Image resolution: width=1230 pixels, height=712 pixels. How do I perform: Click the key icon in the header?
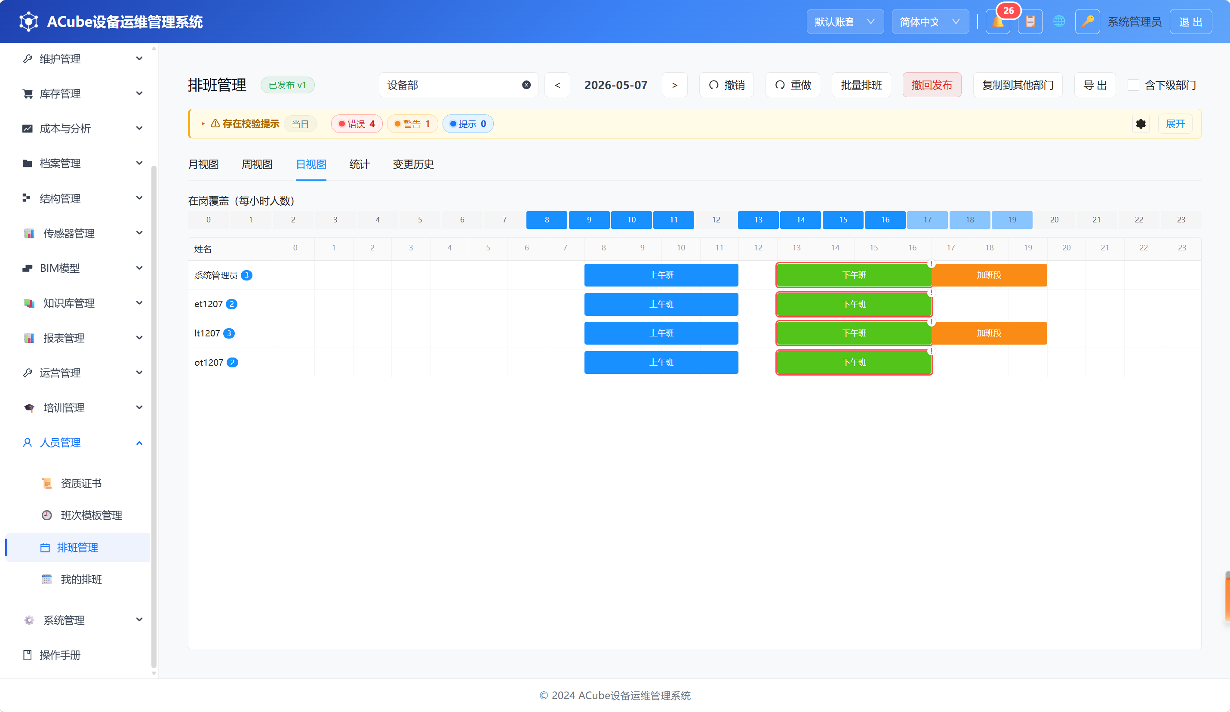coord(1087,22)
